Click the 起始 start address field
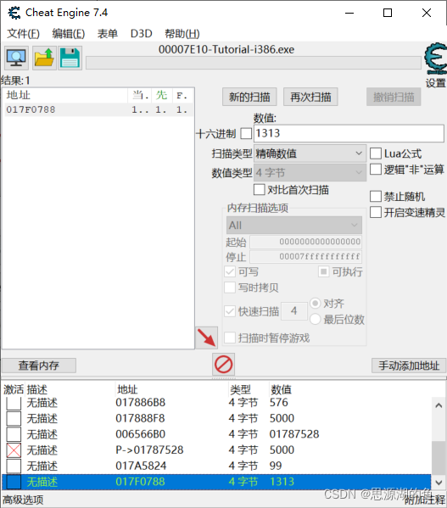 point(305,242)
